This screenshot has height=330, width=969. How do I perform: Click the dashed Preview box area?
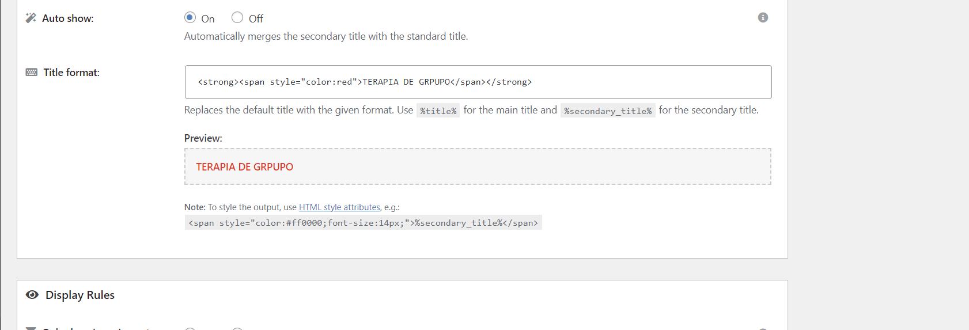tap(478, 166)
